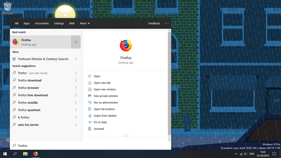
Task: Click the network status tray icon
Action: (x=241, y=154)
